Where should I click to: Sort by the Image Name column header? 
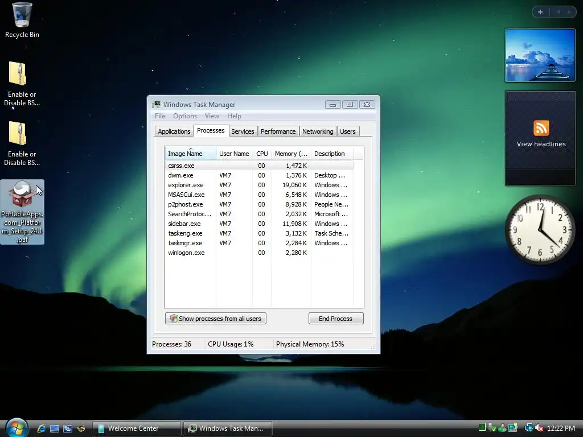click(190, 154)
